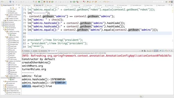Maximize the Console panel
The image size is (174, 98).
click(x=172, y=51)
